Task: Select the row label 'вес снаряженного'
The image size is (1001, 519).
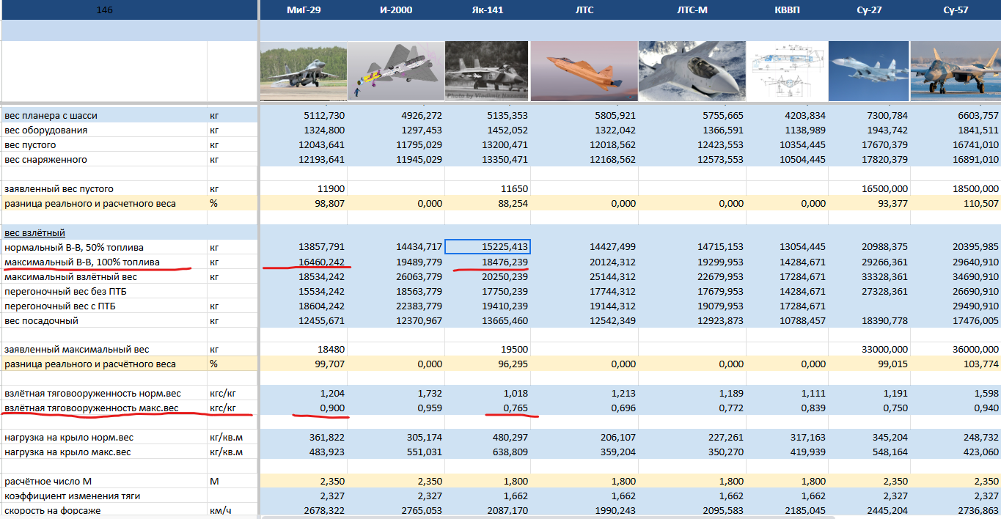Action: pos(45,160)
